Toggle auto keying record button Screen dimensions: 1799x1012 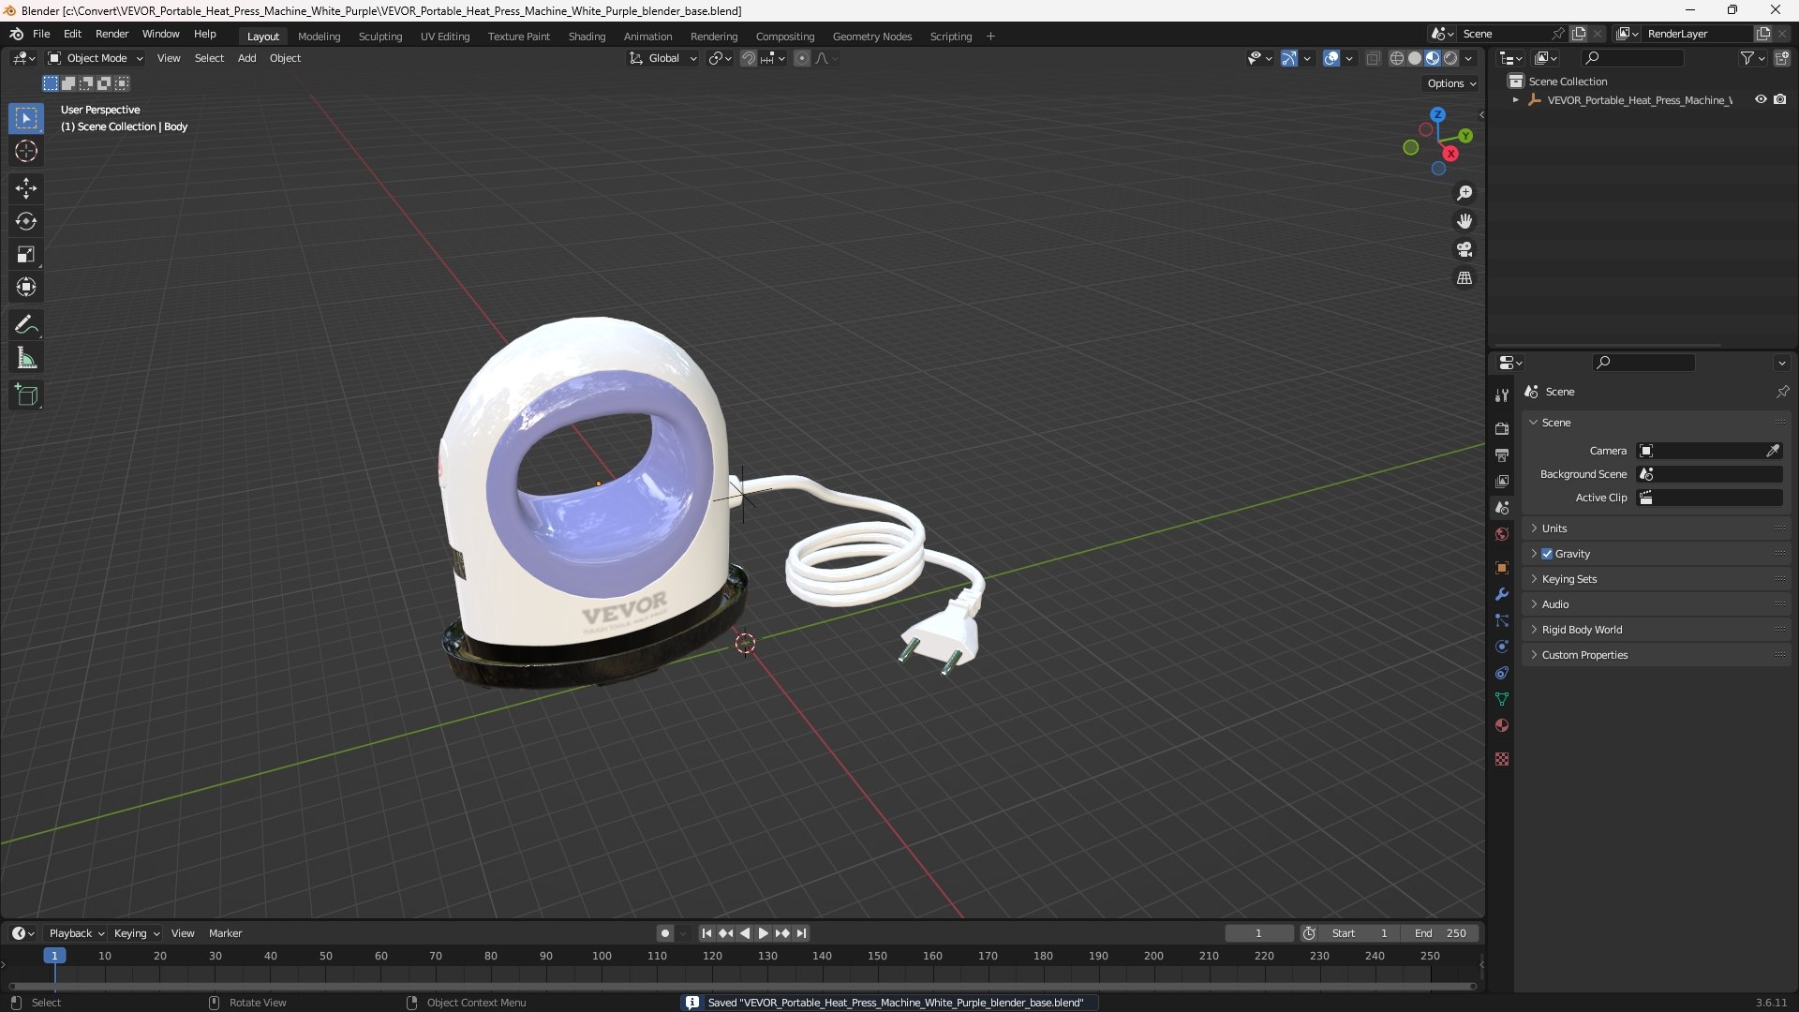coord(664,933)
